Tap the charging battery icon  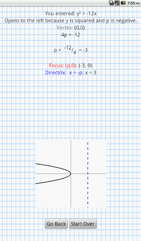pos(123,3)
